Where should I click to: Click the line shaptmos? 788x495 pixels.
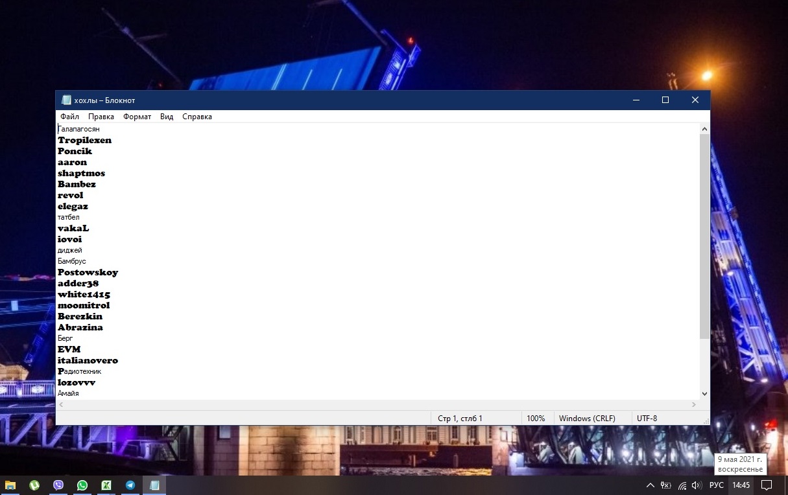81,173
